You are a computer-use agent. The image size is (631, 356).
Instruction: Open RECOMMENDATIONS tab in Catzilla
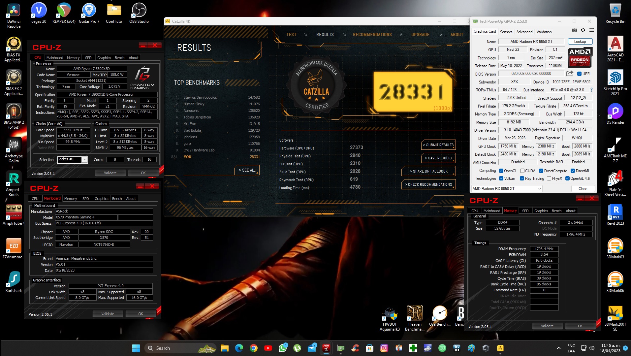coord(372,35)
